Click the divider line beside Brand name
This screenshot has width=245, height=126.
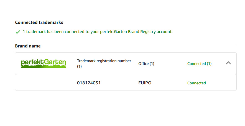139,46
